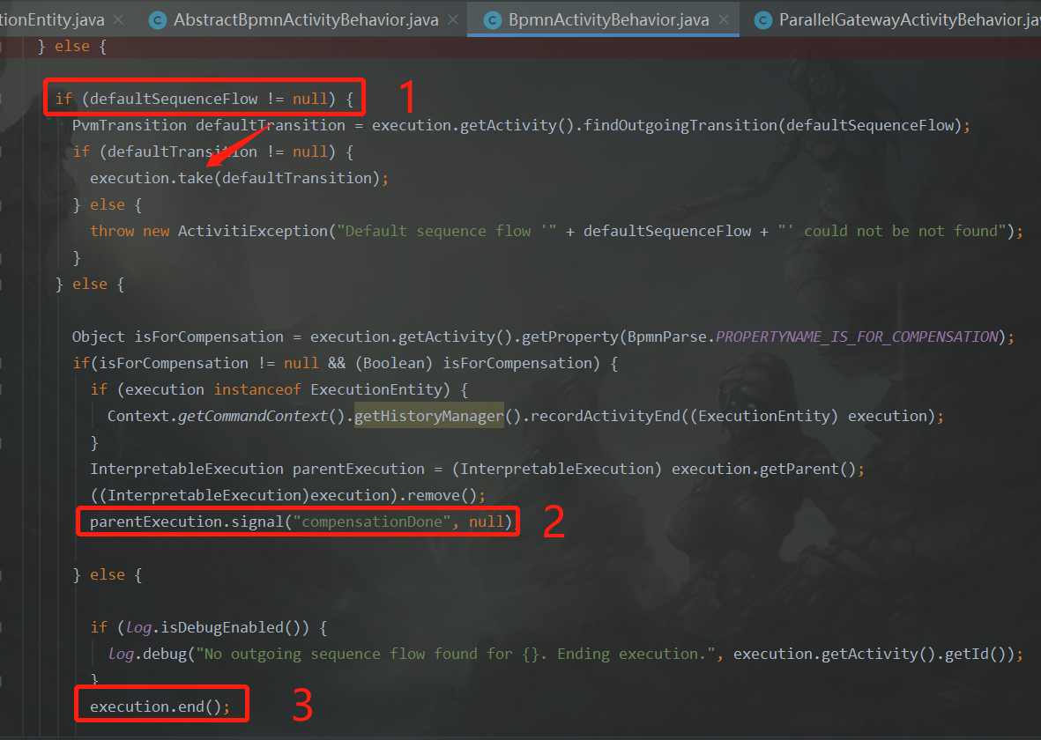Viewport: 1041px width, 740px height.
Task: Switch to the AbstractBpmnActivityBehavior.java tab
Action: (x=306, y=20)
